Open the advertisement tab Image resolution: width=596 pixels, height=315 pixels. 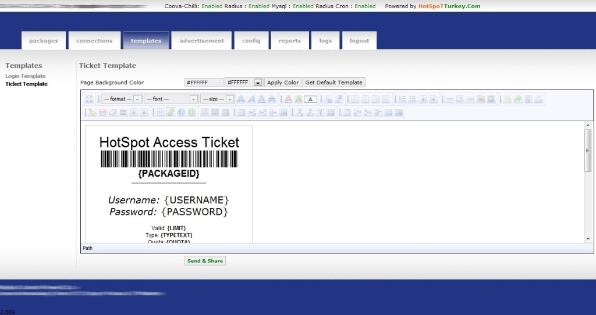201,41
